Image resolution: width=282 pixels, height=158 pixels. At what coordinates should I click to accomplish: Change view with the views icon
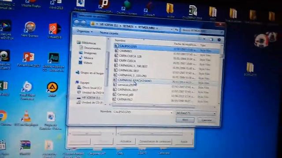tap(200, 39)
